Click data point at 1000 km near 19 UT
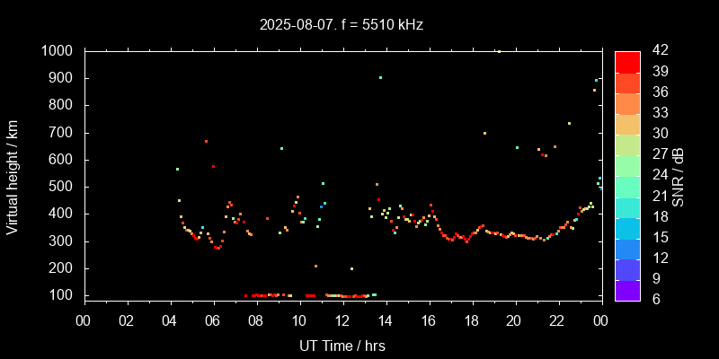 [499, 51]
